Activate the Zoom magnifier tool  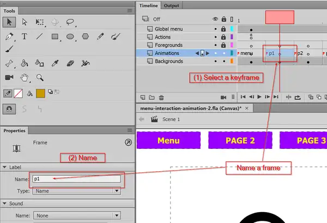(x=40, y=77)
